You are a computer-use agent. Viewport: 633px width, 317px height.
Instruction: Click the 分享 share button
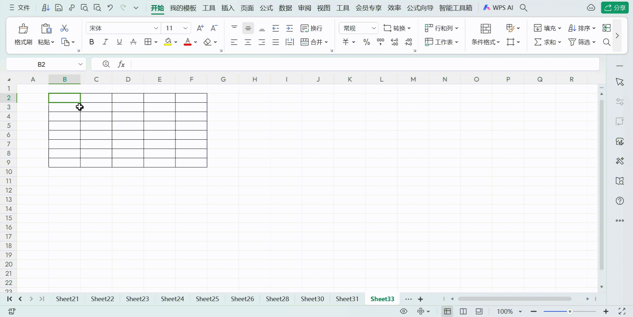point(615,8)
